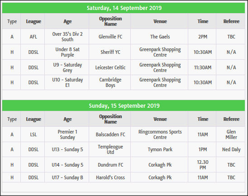Viewport: 248px width, 196px height.
Task: Click the Sunday, 15 September 2019 header
Action: tap(124, 105)
